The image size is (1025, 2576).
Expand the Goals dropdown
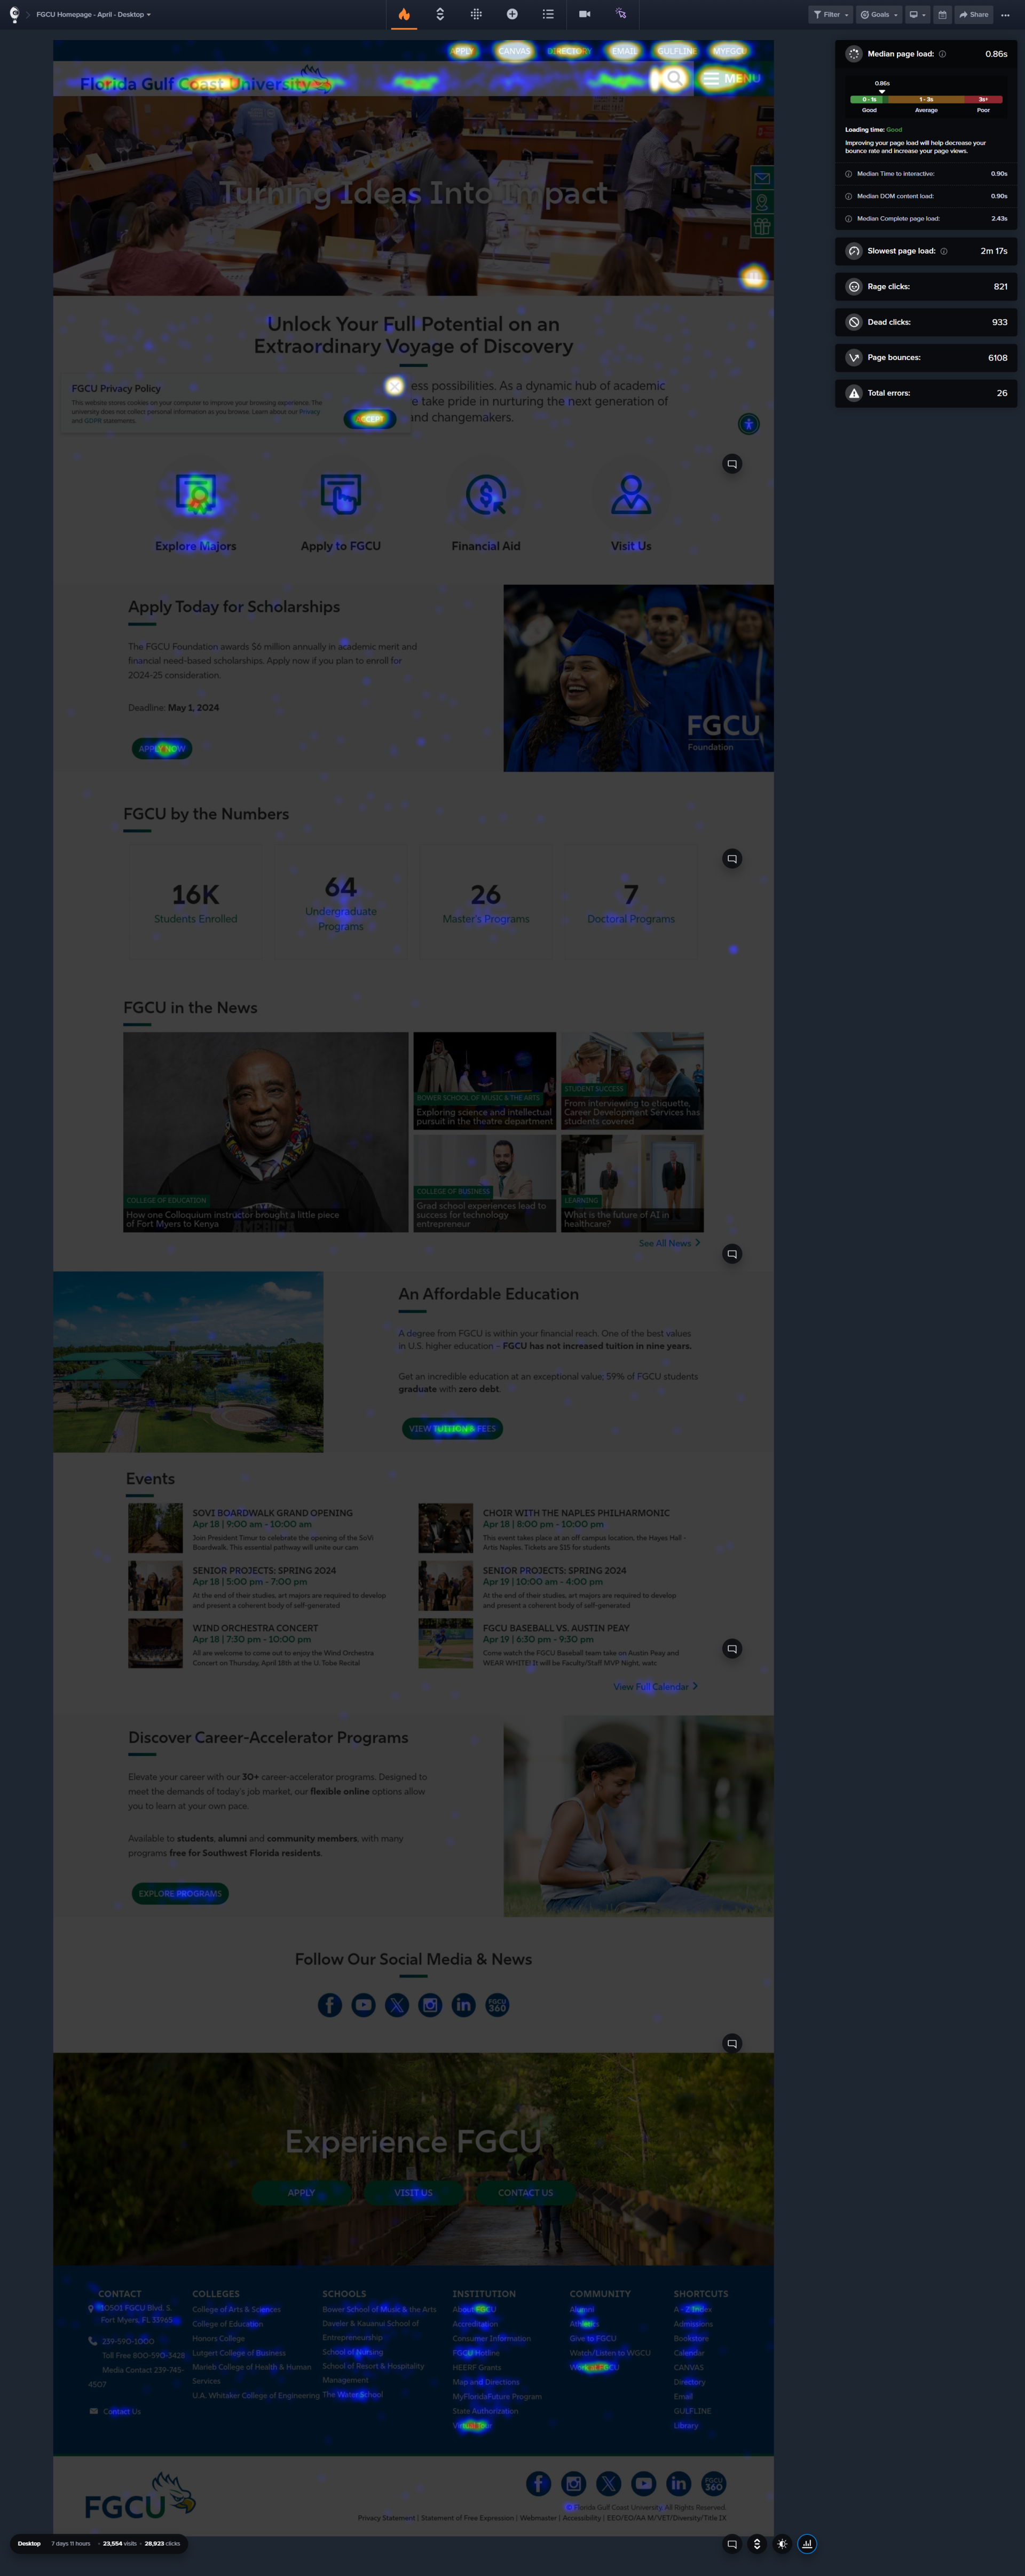pos(879,14)
